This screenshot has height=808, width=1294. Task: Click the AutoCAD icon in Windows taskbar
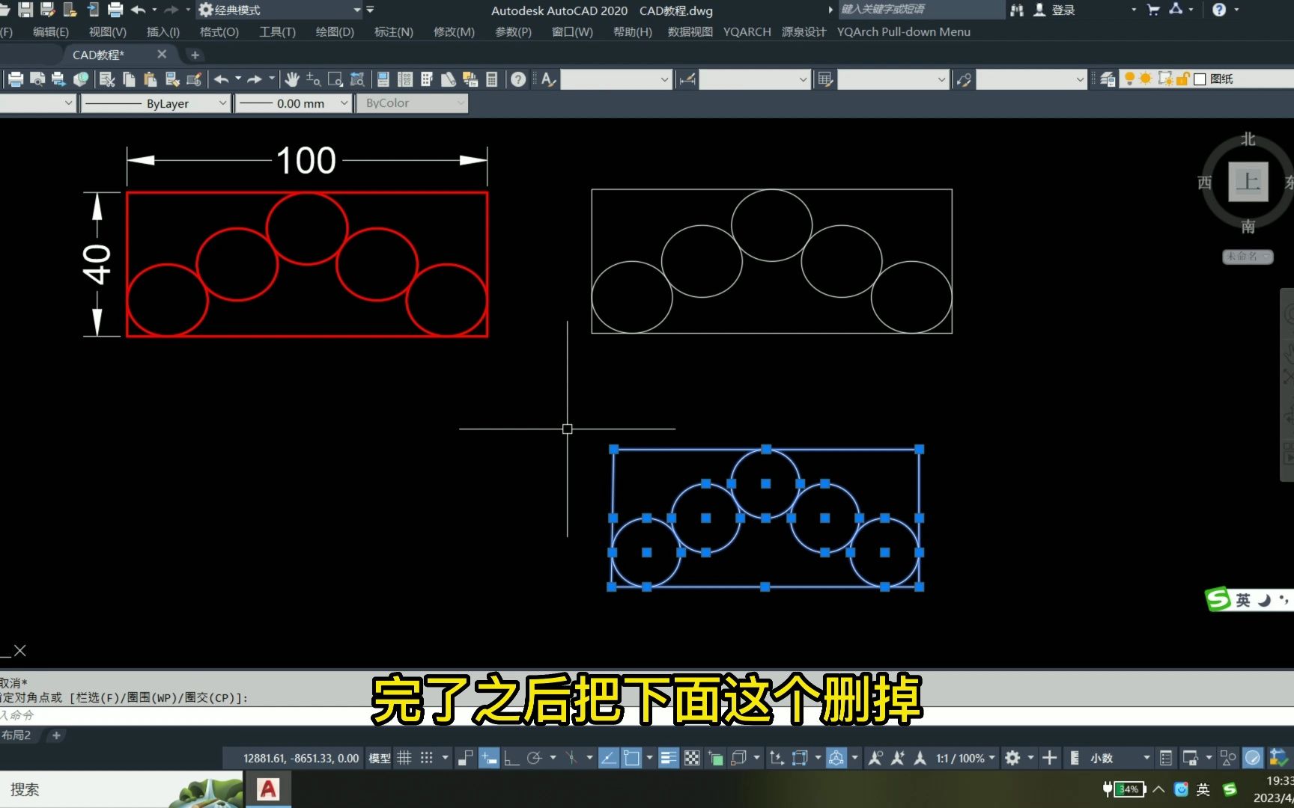[268, 789]
